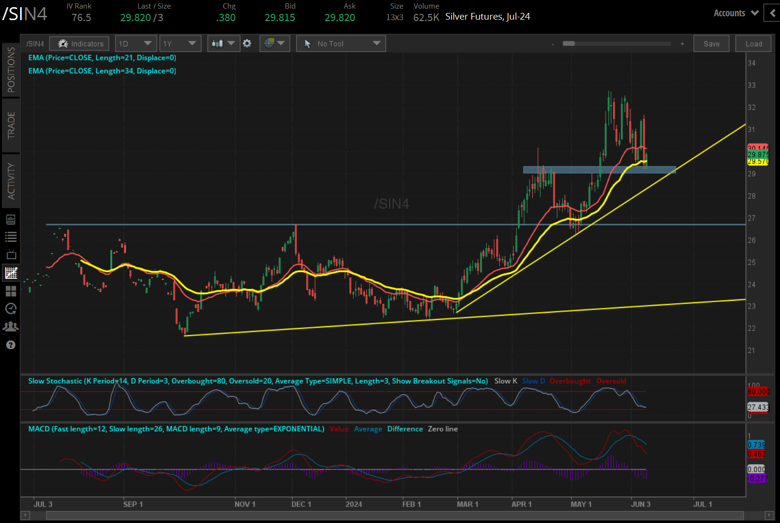780x523 pixels.
Task: Click the help question mark icon
Action: click(x=11, y=345)
